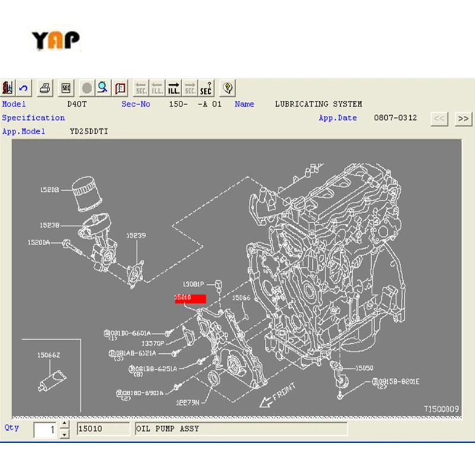Image resolution: width=475 pixels, height=475 pixels.
Task: Open the red book icon
Action: point(120,88)
